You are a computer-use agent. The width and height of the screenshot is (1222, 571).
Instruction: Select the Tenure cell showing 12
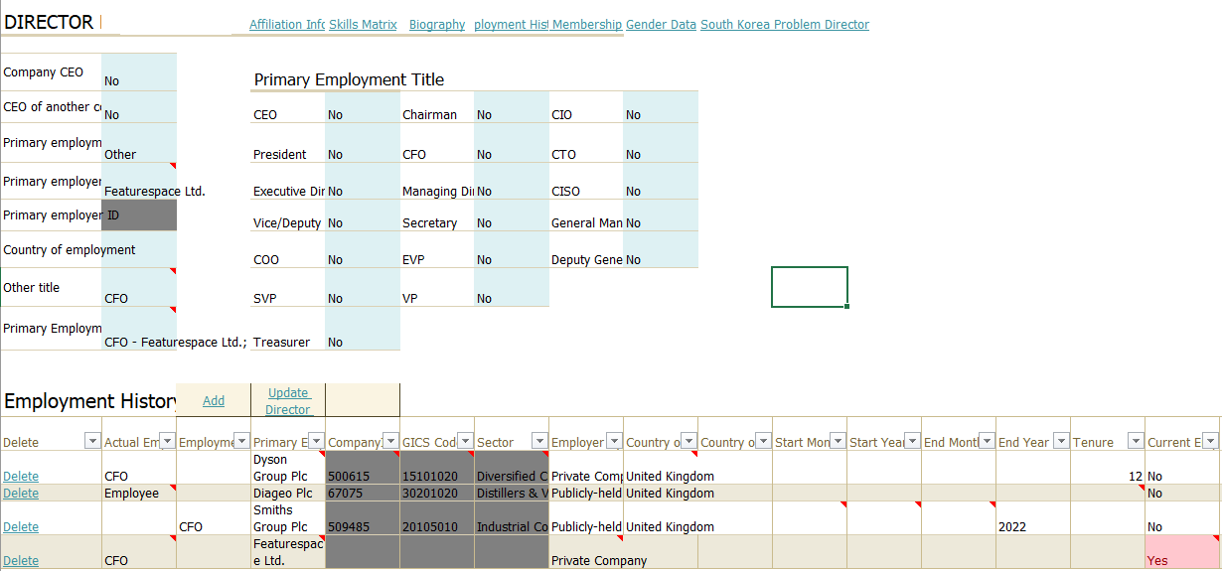1108,468
